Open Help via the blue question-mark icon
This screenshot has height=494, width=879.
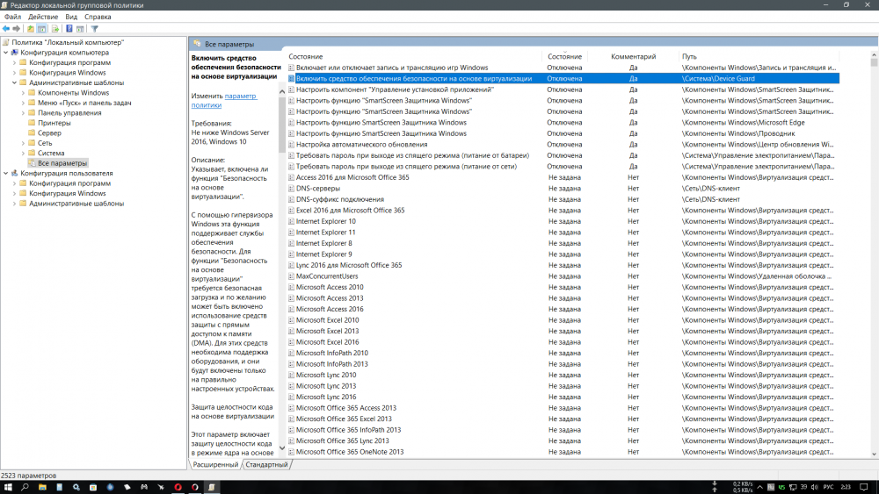point(69,29)
